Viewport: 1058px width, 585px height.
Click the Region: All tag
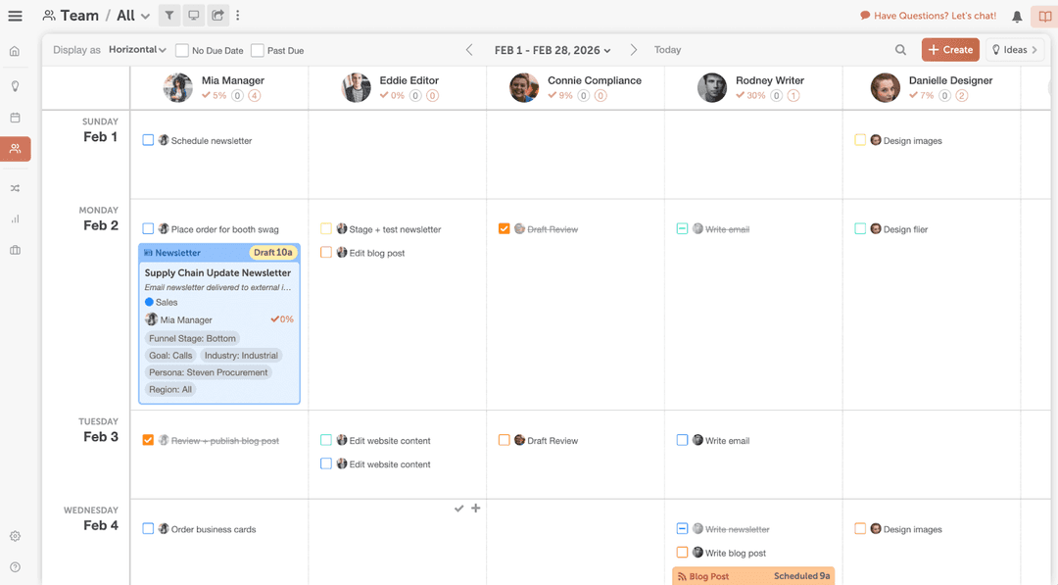click(170, 389)
